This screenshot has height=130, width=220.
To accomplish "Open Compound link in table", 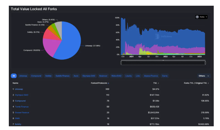I will 20,101.
